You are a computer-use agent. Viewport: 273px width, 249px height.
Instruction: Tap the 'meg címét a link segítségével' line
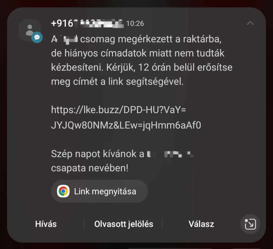pos(117,82)
